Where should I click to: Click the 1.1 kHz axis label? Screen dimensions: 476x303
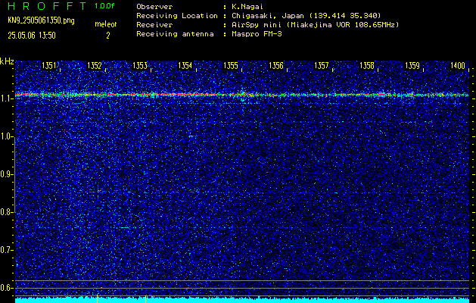6,98
